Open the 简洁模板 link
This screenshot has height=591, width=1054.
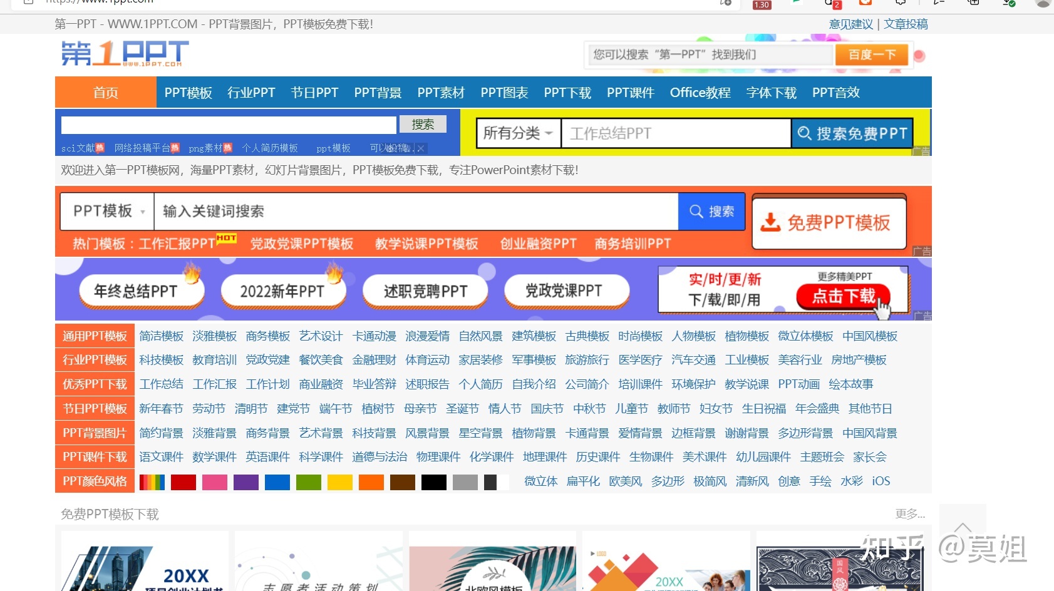point(162,336)
